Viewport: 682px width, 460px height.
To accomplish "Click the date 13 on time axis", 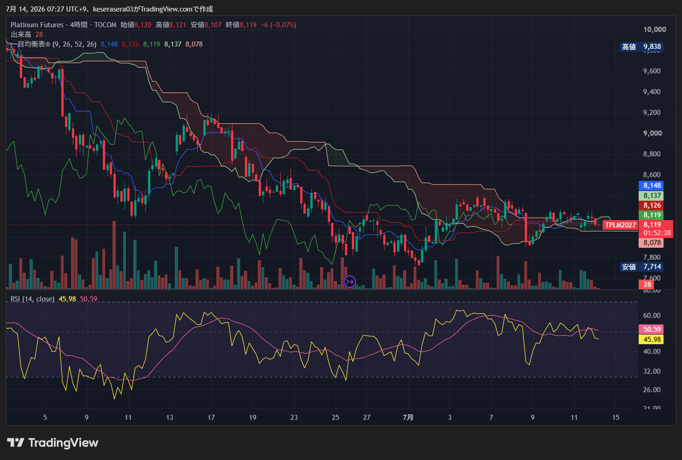I will pos(169,417).
